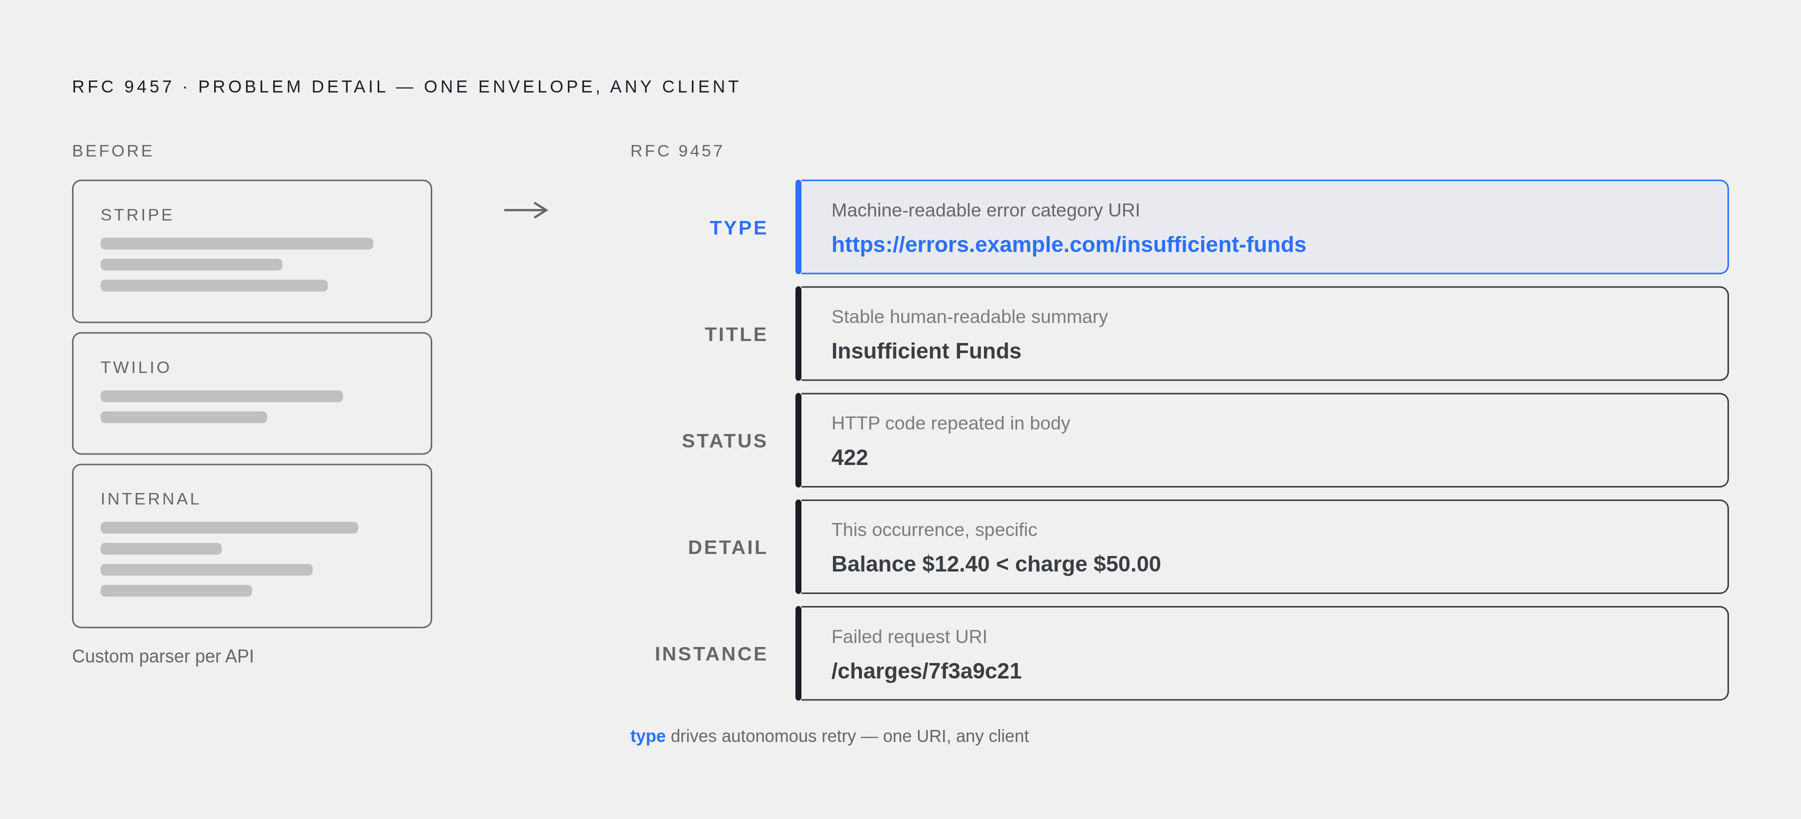This screenshot has width=1801, height=819.
Task: Select the INSTANCE field label
Action: tap(711, 654)
